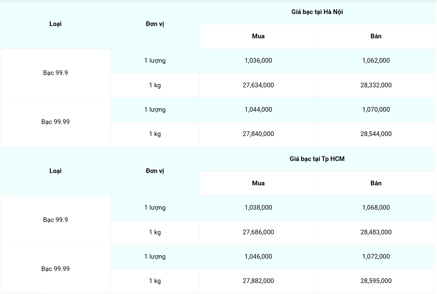
Task: Click the 27,840,000 price cell
Action: pos(258,134)
